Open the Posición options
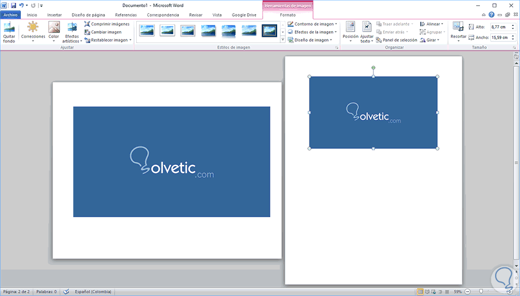Image resolution: width=520 pixels, height=296 pixels. pyautogui.click(x=350, y=33)
